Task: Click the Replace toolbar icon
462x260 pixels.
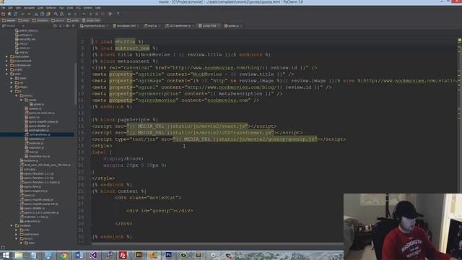Action: (61, 14)
